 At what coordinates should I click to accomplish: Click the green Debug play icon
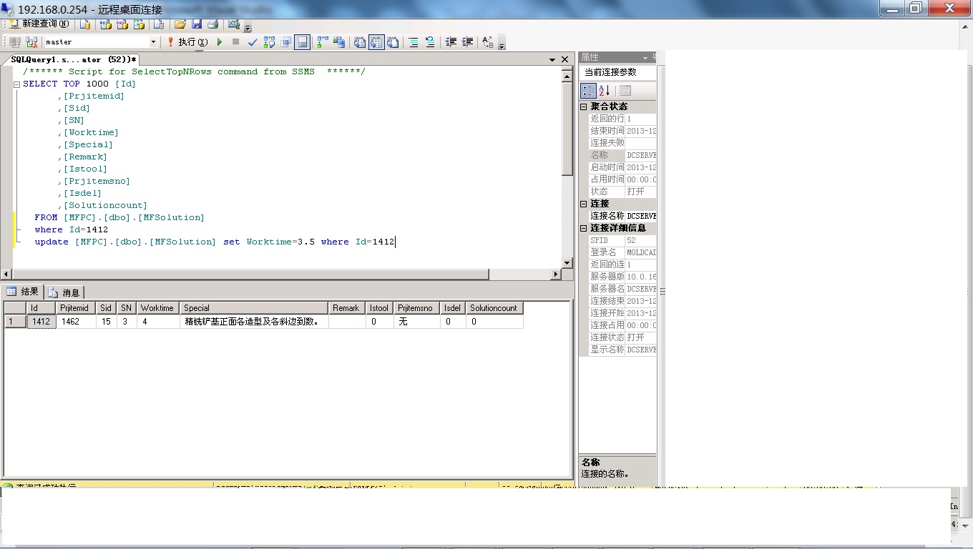tap(220, 42)
